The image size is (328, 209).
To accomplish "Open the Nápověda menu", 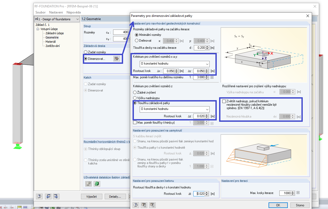I will [x=74, y=12].
